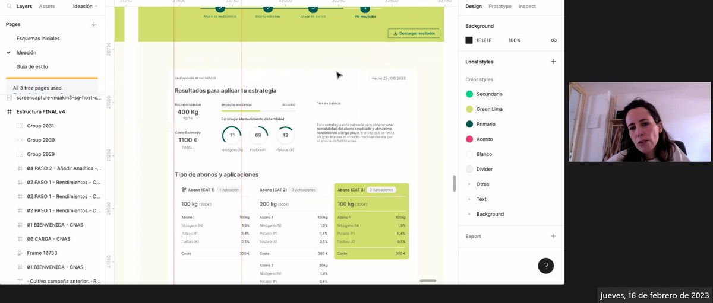Click the frame icon of 04 PASO 2 layer
The image size is (713, 303).
[x=20, y=168]
